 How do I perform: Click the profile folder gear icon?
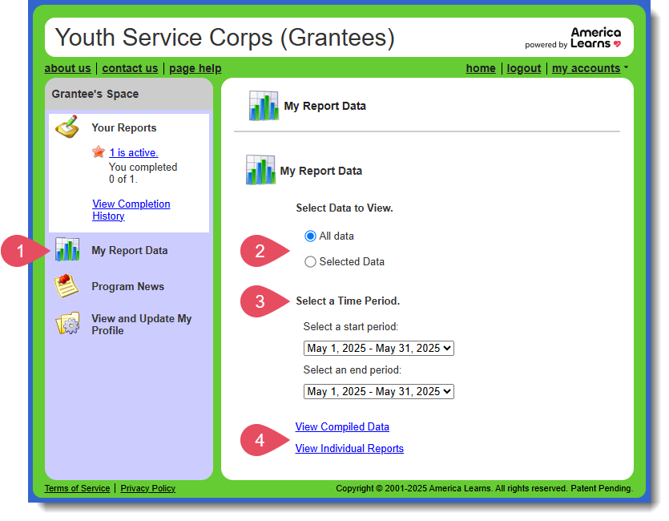coord(67,324)
